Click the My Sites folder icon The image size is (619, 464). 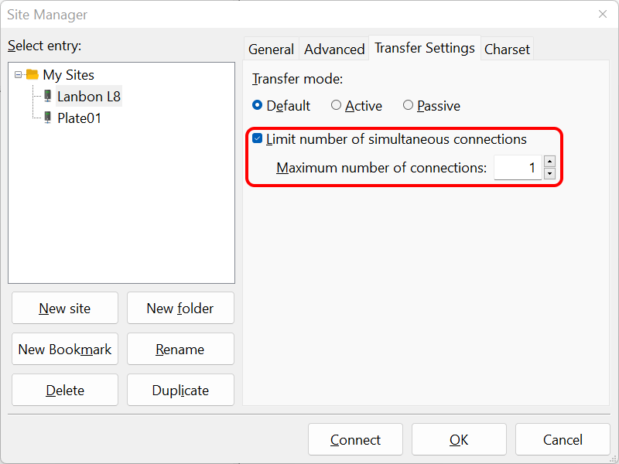click(32, 75)
